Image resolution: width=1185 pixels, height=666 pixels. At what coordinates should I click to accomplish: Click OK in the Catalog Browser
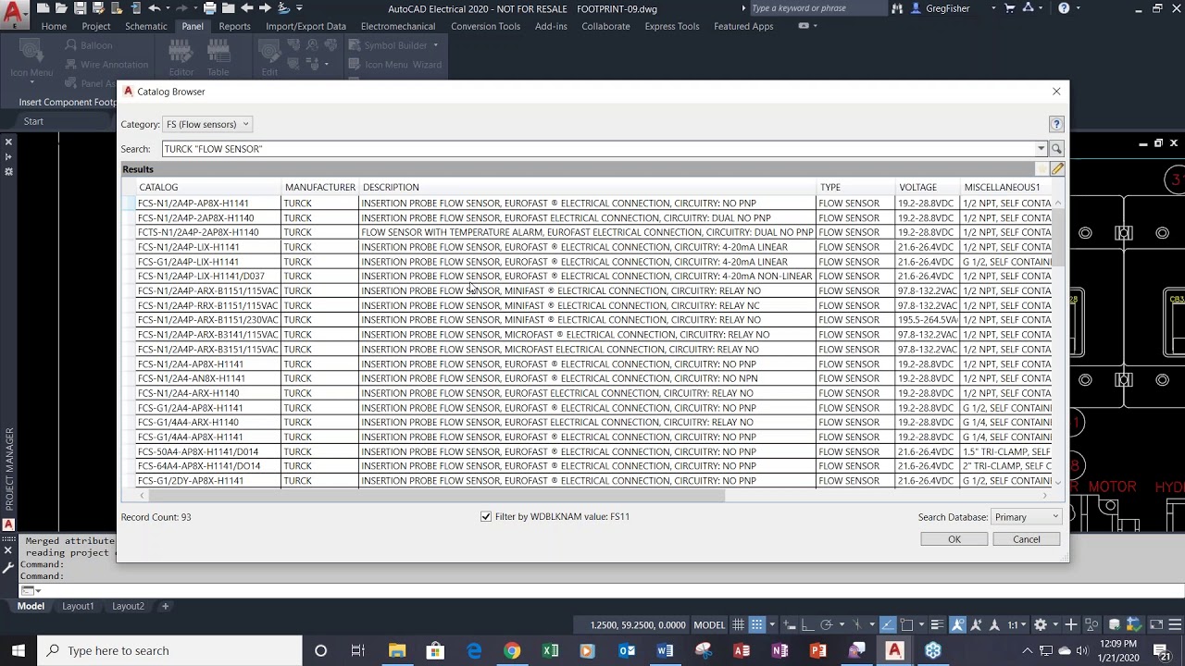pyautogui.click(x=954, y=539)
